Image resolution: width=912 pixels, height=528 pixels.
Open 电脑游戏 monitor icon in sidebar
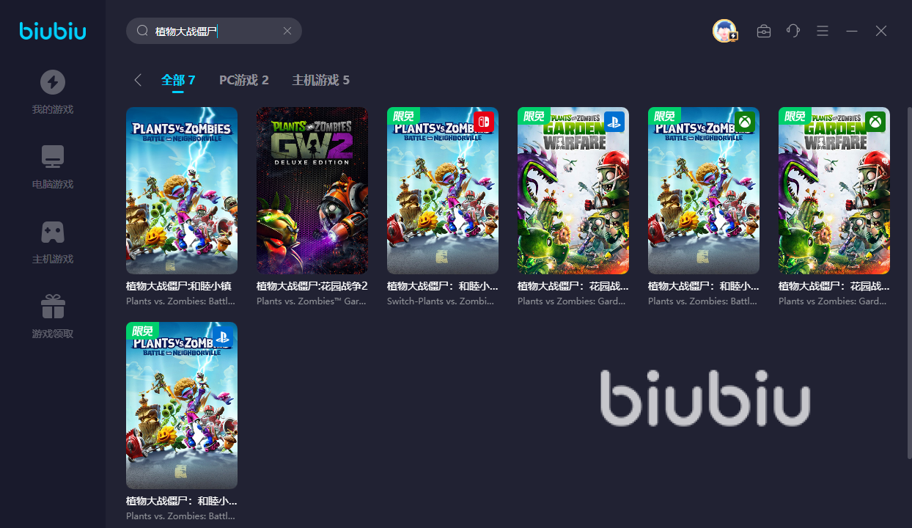pos(53,156)
